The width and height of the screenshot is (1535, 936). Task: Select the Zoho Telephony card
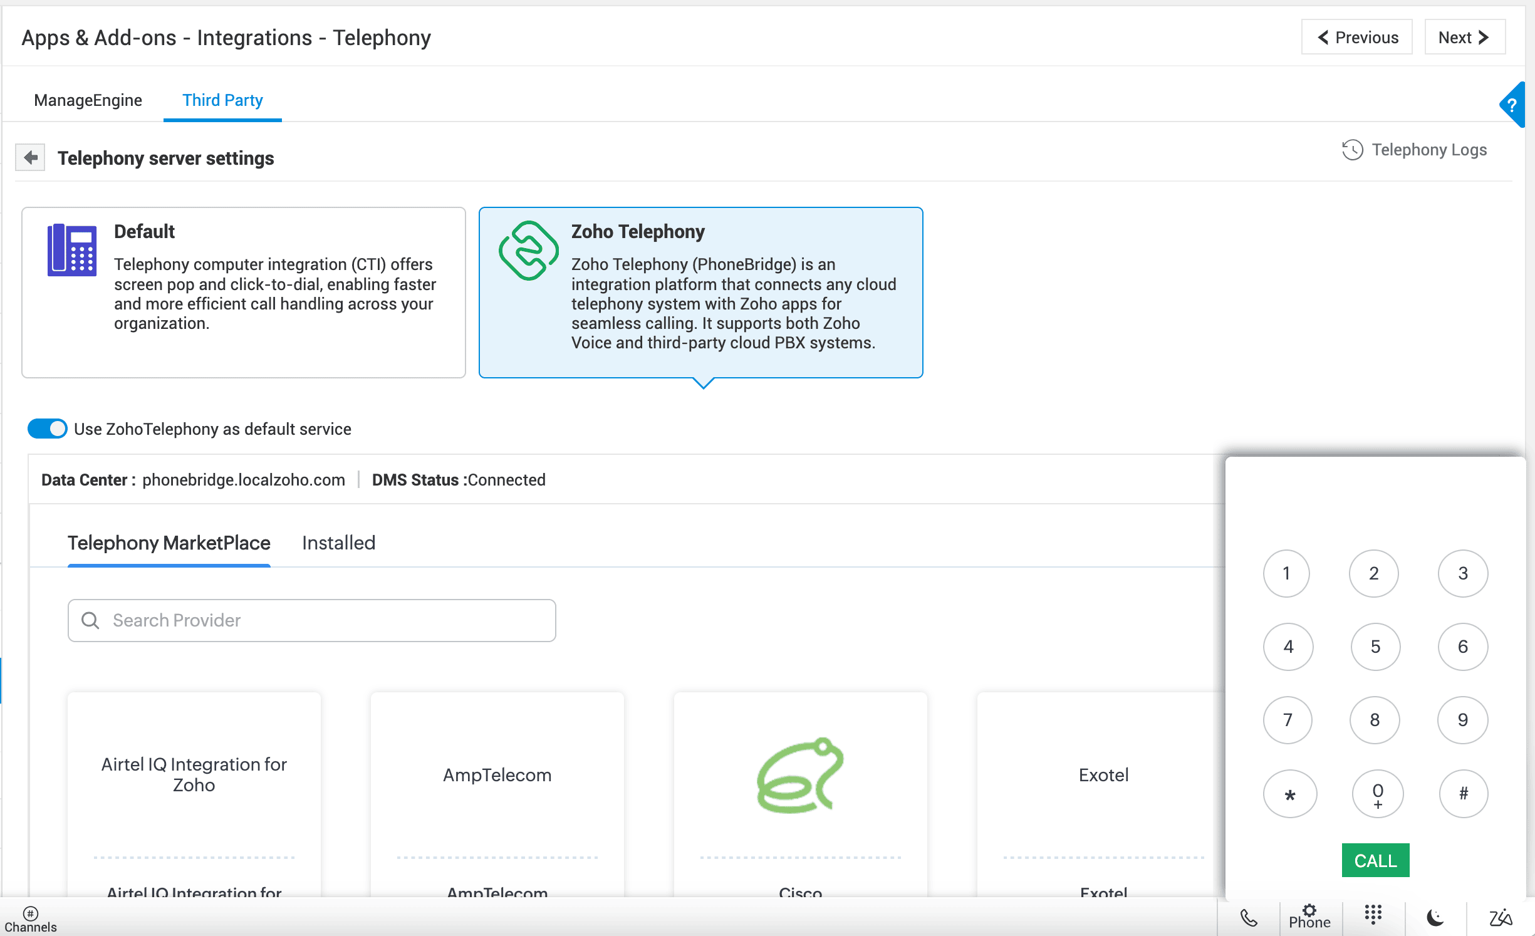(x=701, y=293)
